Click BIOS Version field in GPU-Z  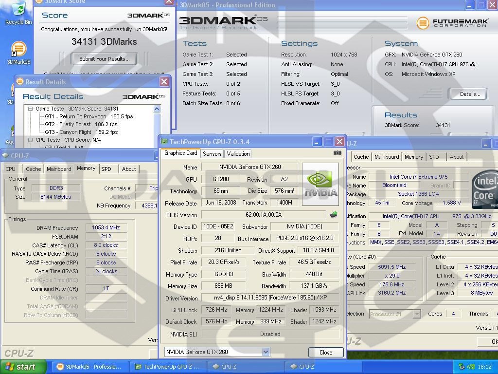(264, 215)
